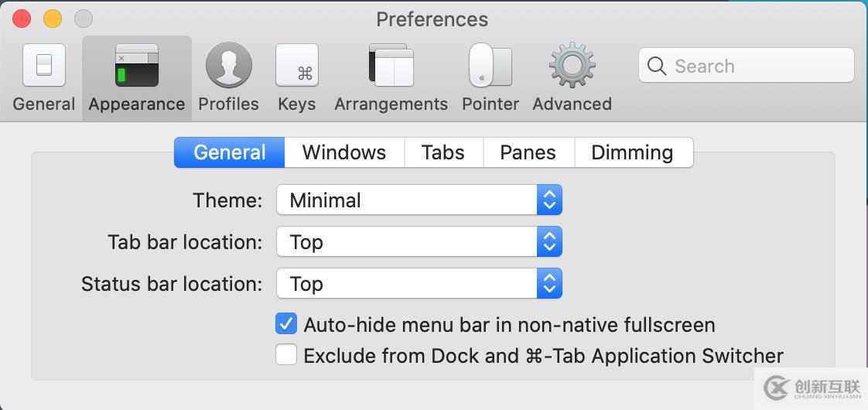Viewport: 868px width, 410px height.
Task: Open the Keys preferences icon
Action: click(297, 66)
